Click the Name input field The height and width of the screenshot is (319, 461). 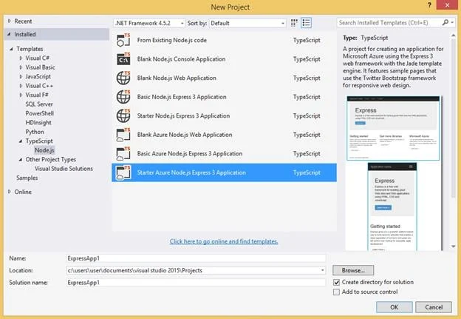pos(196,258)
